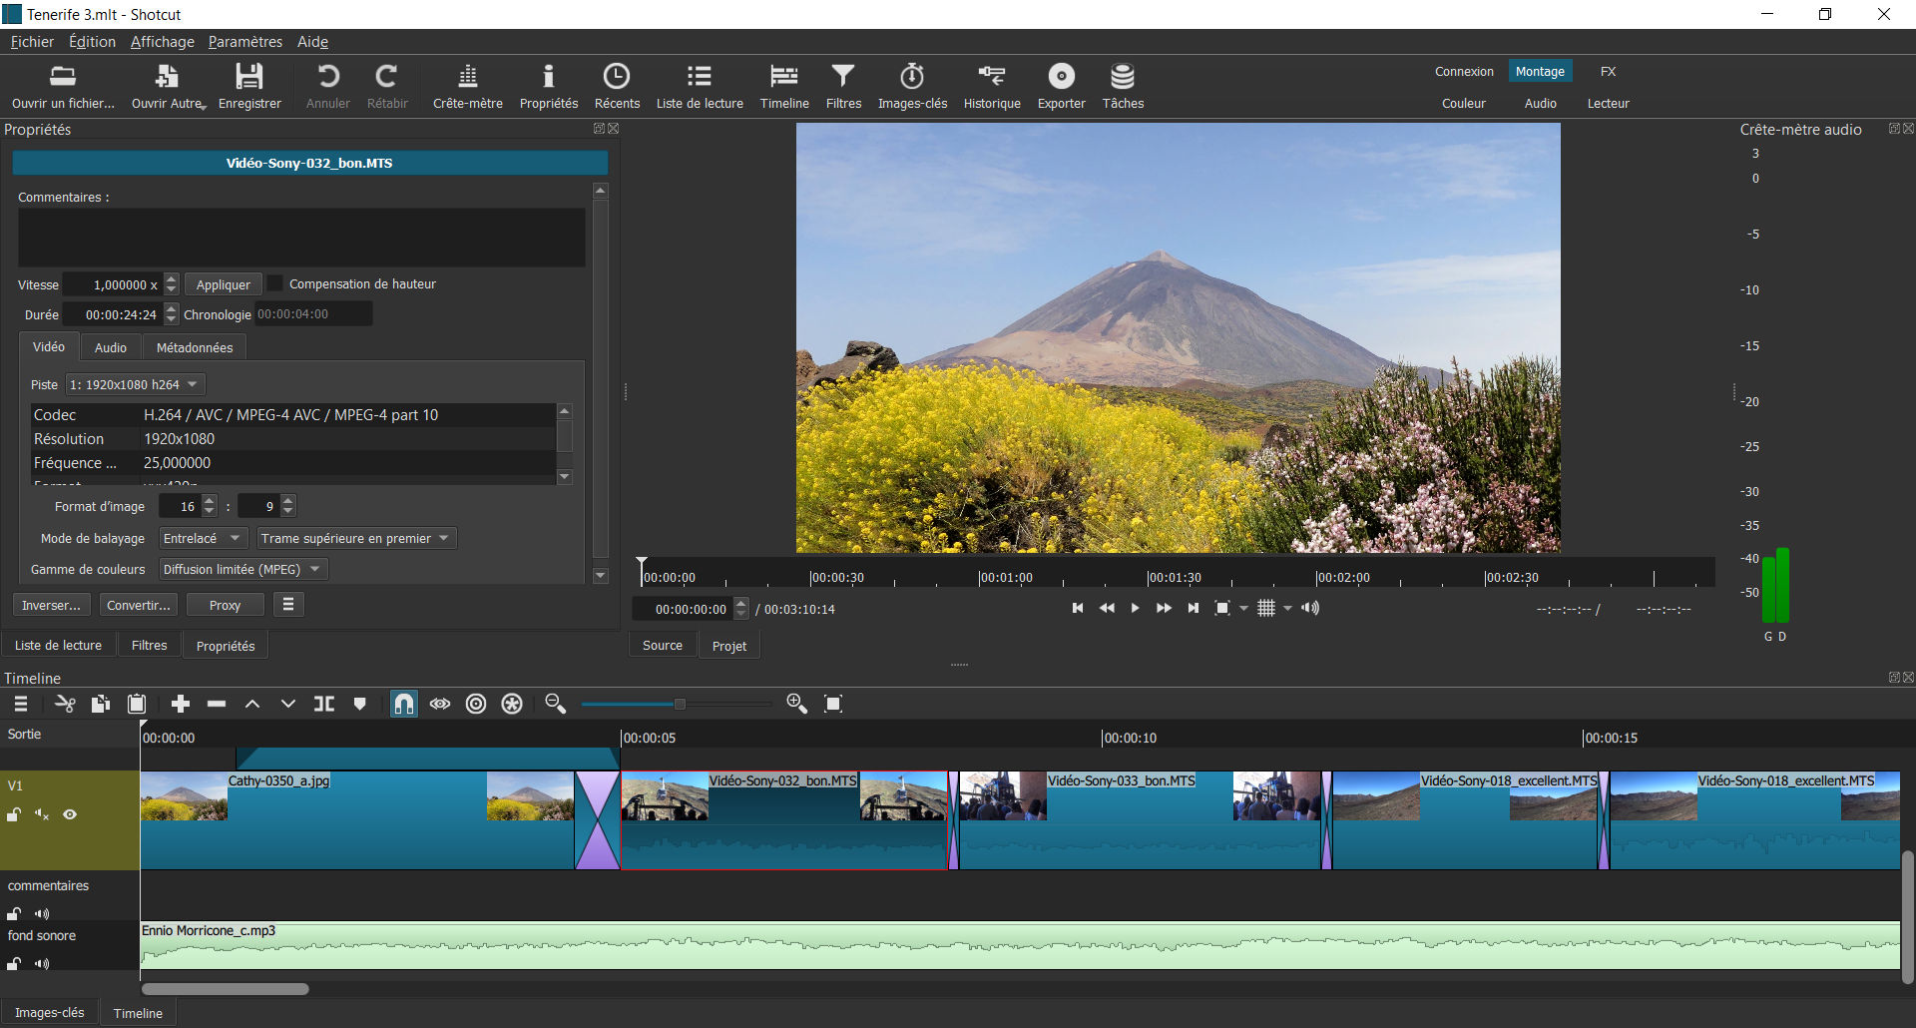The height and width of the screenshot is (1028, 1916).
Task: Zoom timeline to fit
Action: (833, 704)
